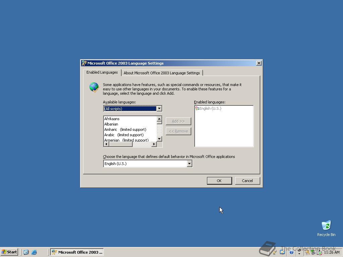Click the Add >> button
This screenshot has height=257, width=343.
coord(178,121)
